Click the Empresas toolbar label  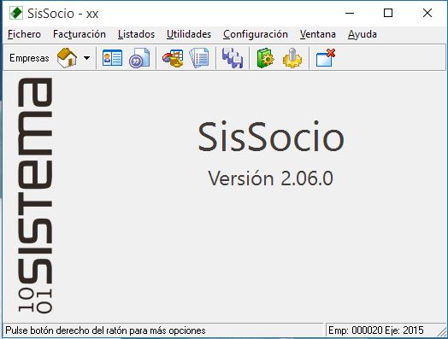point(29,58)
